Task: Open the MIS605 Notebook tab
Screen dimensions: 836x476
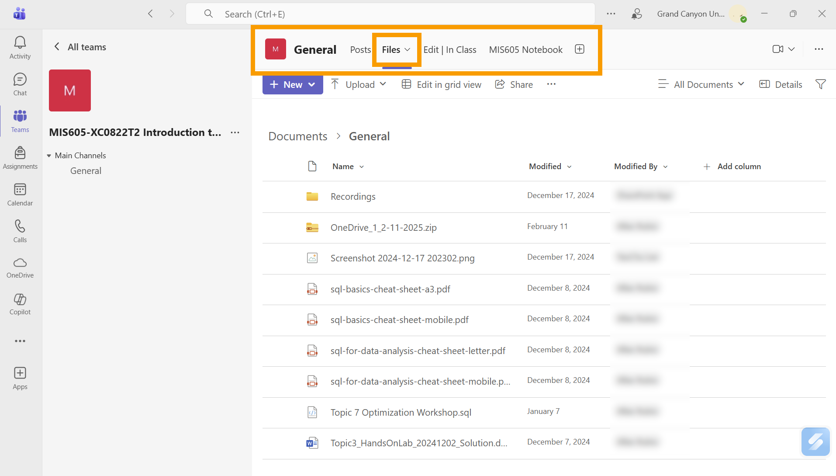Action: pos(525,50)
